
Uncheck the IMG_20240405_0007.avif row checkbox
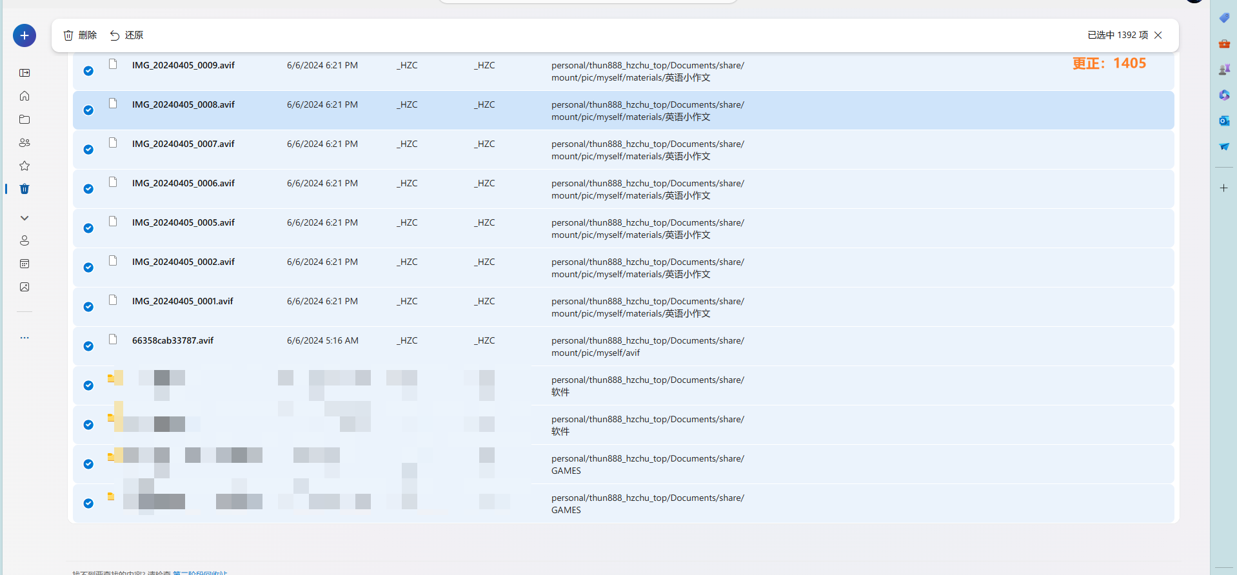click(x=88, y=150)
